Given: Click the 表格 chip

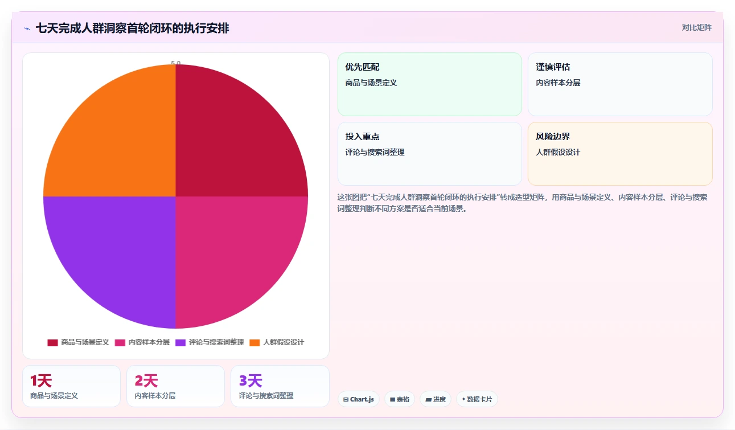Looking at the screenshot, I should pos(400,399).
